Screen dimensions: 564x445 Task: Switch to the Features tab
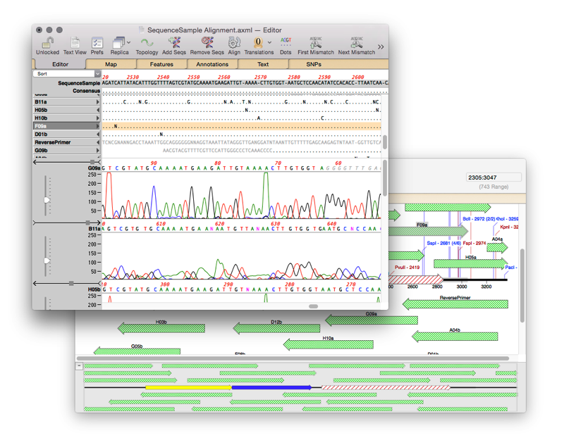161,64
